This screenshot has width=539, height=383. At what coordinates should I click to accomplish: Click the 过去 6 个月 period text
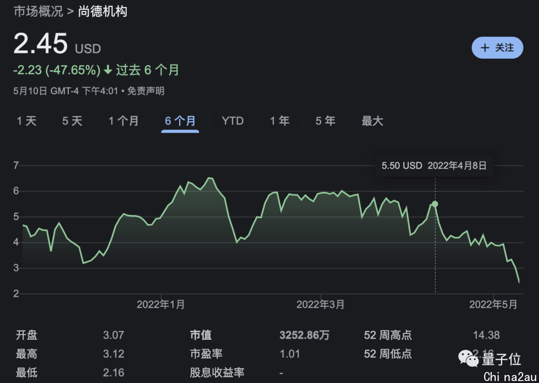tap(147, 70)
